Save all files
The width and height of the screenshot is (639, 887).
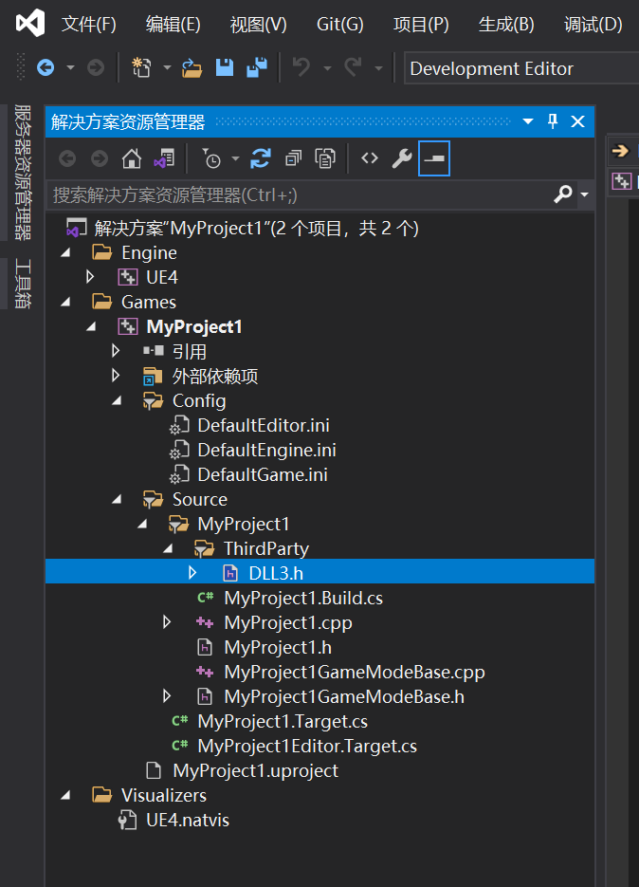[257, 68]
